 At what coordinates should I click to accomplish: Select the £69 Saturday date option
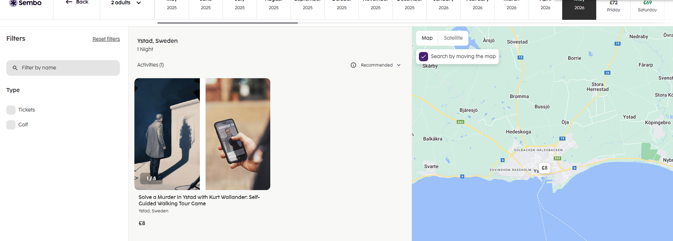[x=647, y=6]
